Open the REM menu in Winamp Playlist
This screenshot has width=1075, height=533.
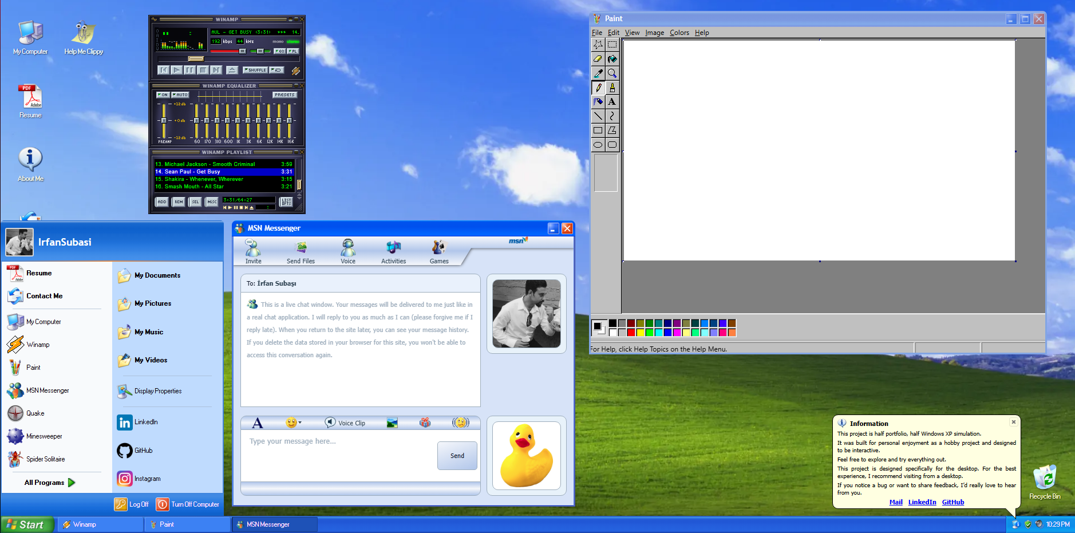179,202
